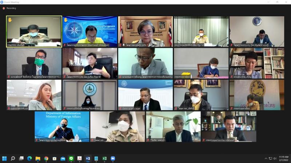Open Windows Search from the taskbar

(13, 159)
